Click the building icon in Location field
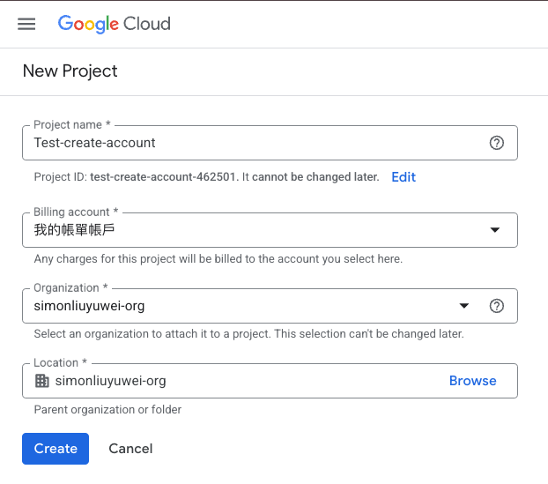The width and height of the screenshot is (548, 484). 41,381
